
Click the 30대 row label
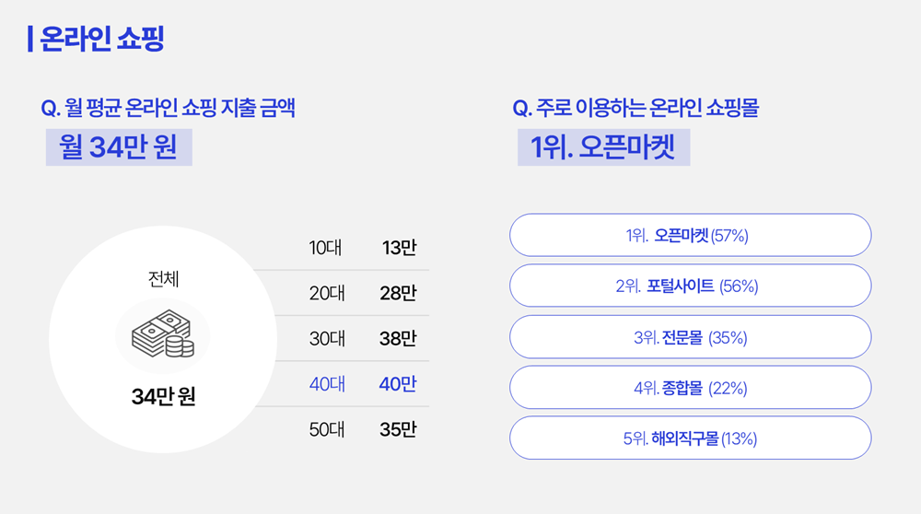[327, 338]
